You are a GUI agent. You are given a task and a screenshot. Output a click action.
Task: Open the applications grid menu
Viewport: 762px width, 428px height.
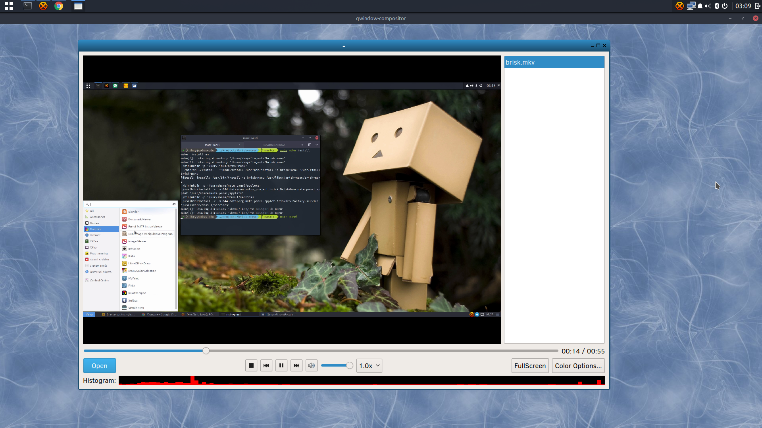click(9, 6)
